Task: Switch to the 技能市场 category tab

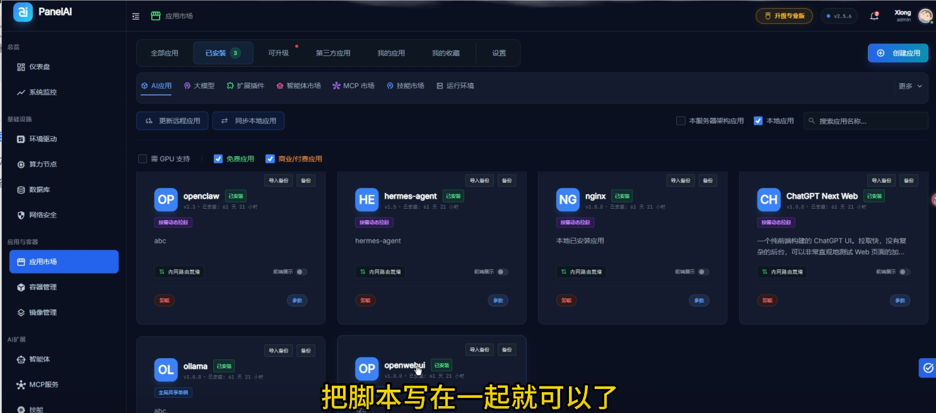Action: click(x=405, y=86)
